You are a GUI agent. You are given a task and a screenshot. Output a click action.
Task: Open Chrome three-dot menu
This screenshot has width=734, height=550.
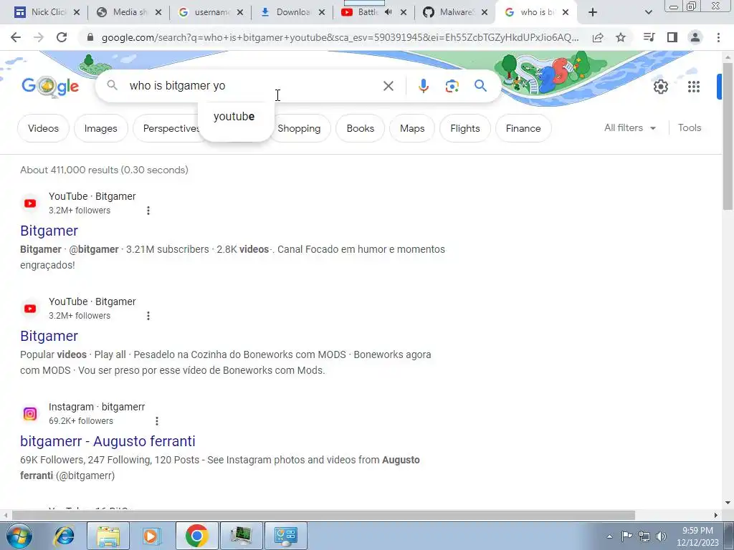(718, 37)
